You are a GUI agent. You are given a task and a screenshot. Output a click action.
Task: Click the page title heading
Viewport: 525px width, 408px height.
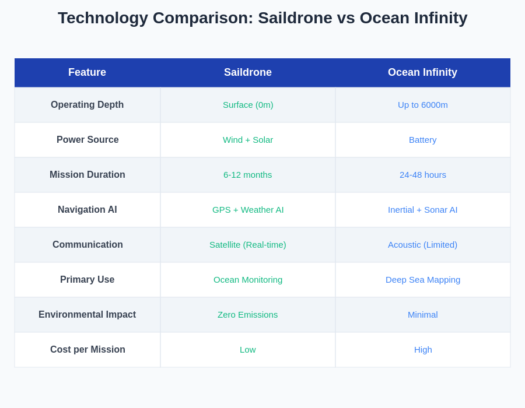(x=262, y=18)
